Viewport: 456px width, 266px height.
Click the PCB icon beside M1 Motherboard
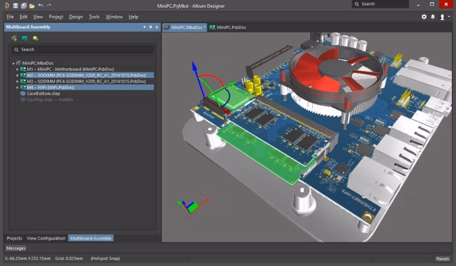tap(23, 69)
